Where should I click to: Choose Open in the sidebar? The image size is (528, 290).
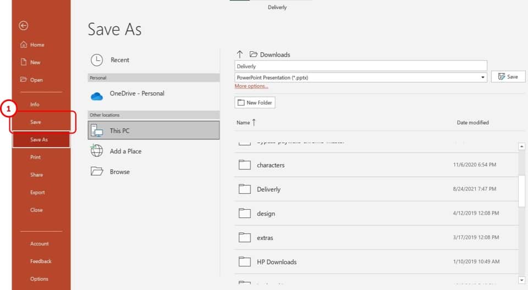[x=36, y=80]
